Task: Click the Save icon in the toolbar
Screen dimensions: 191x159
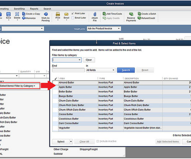Action: click(8, 14)
